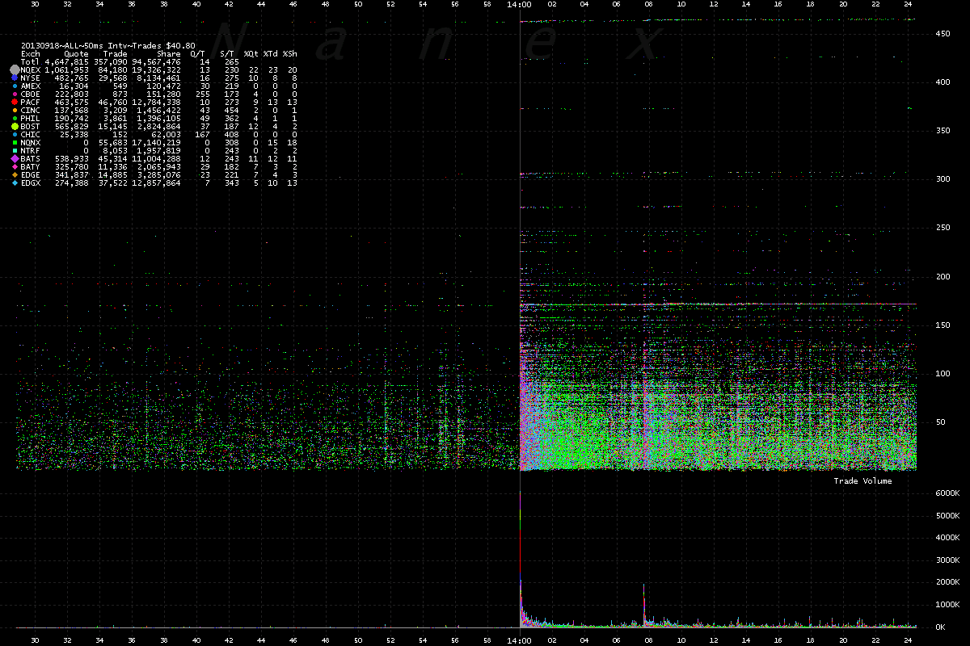The width and height of the screenshot is (970, 646).
Task: Click the red PACF legend marker
Action: point(15,103)
